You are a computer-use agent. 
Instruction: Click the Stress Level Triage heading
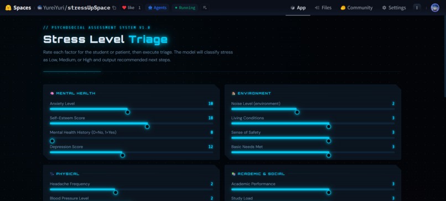(105, 39)
